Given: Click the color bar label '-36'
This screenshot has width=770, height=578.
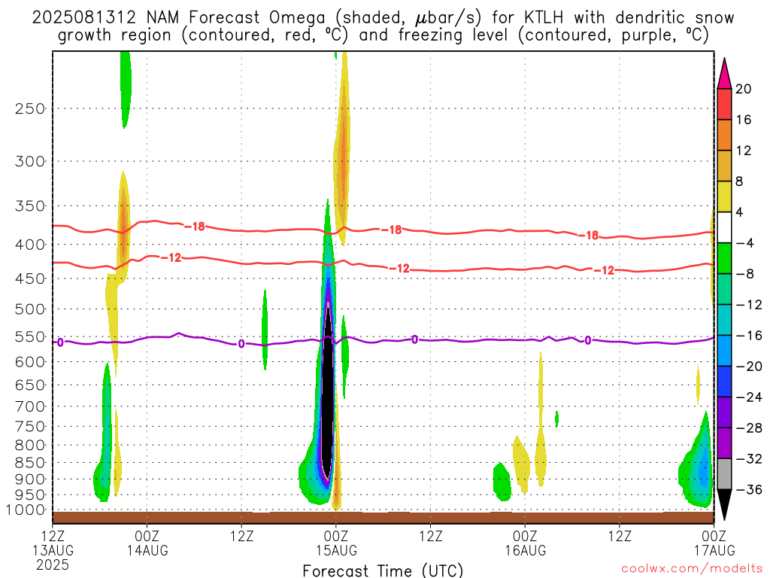Looking at the screenshot, I should 749,489.
